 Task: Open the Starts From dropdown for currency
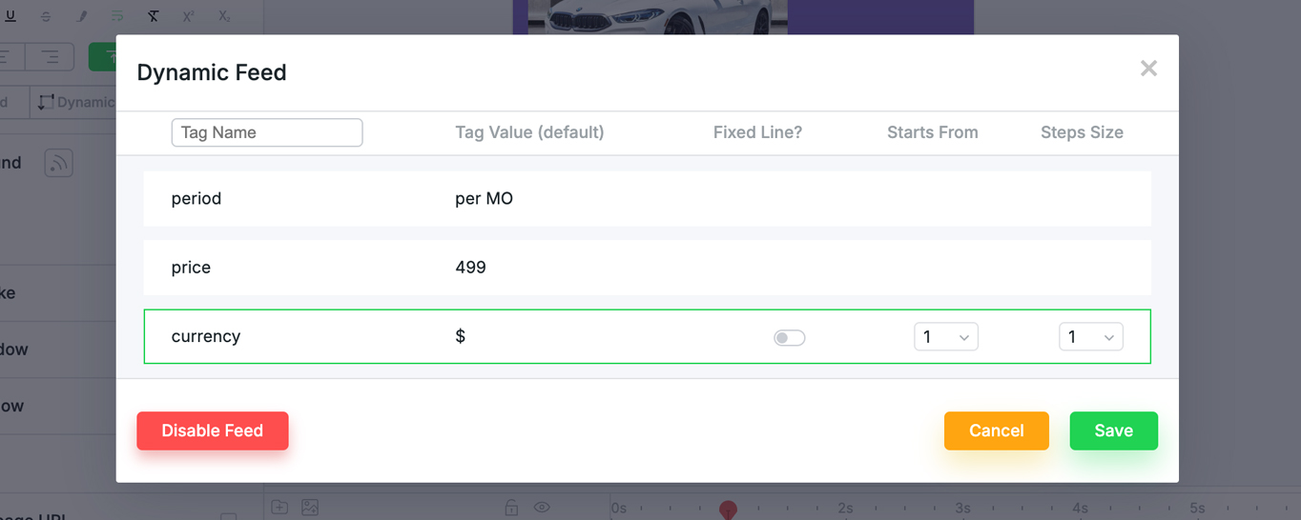click(945, 337)
